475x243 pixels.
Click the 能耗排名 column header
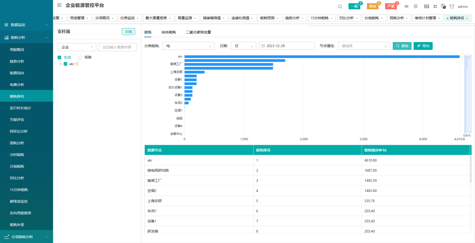click(x=307, y=150)
